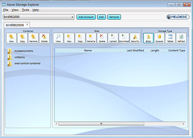The width and height of the screenshot is (193, 138).
Task: Switch storage type to Tables
Action: tap(170, 38)
